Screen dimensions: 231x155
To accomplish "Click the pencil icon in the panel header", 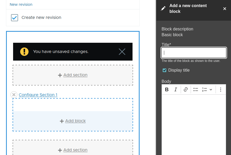I will tap(164, 8).
